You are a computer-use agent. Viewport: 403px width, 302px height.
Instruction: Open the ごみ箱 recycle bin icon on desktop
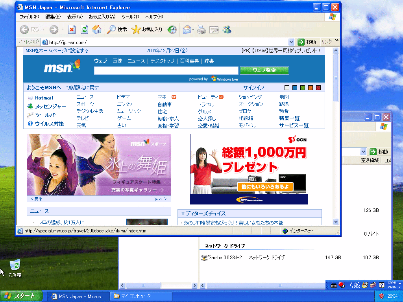click(x=15, y=268)
